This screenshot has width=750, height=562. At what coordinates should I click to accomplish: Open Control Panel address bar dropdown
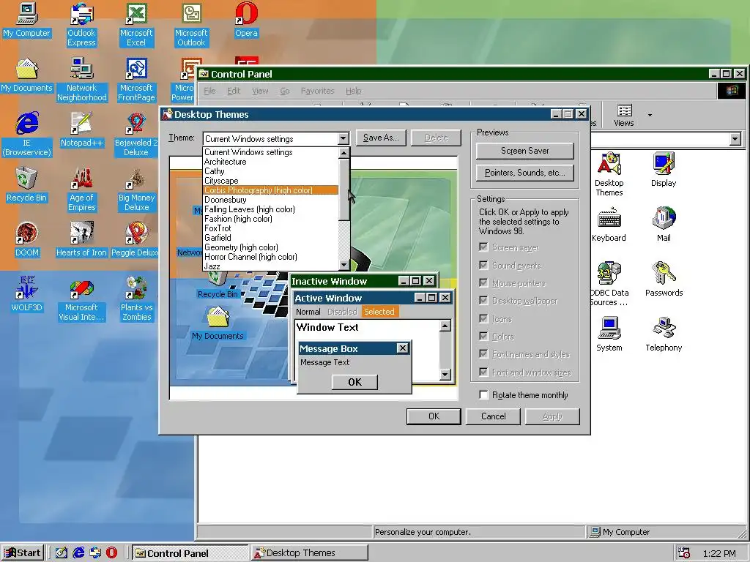[735, 139]
